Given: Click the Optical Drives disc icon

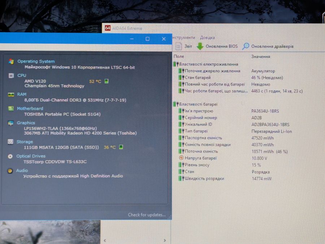Looking at the screenshot, I should 10,156.
